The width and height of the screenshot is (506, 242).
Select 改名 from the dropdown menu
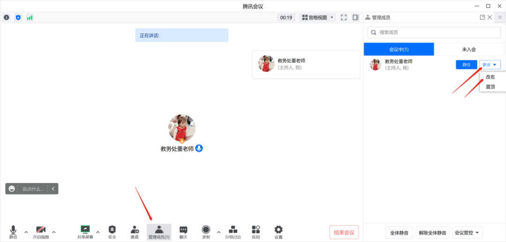491,77
